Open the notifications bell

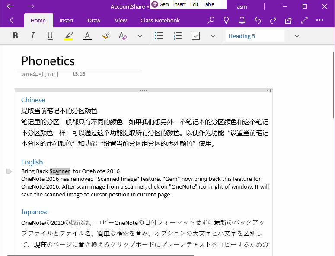point(242,20)
